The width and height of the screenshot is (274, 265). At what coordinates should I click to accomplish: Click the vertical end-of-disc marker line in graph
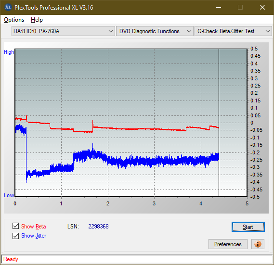pyautogui.click(x=219, y=87)
